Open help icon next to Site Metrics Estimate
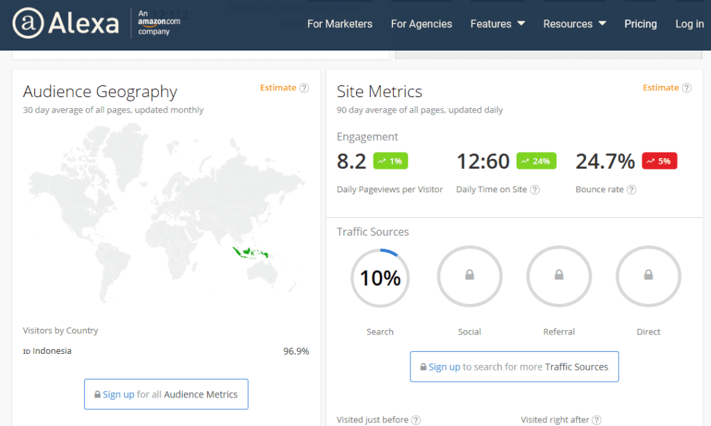 (687, 88)
